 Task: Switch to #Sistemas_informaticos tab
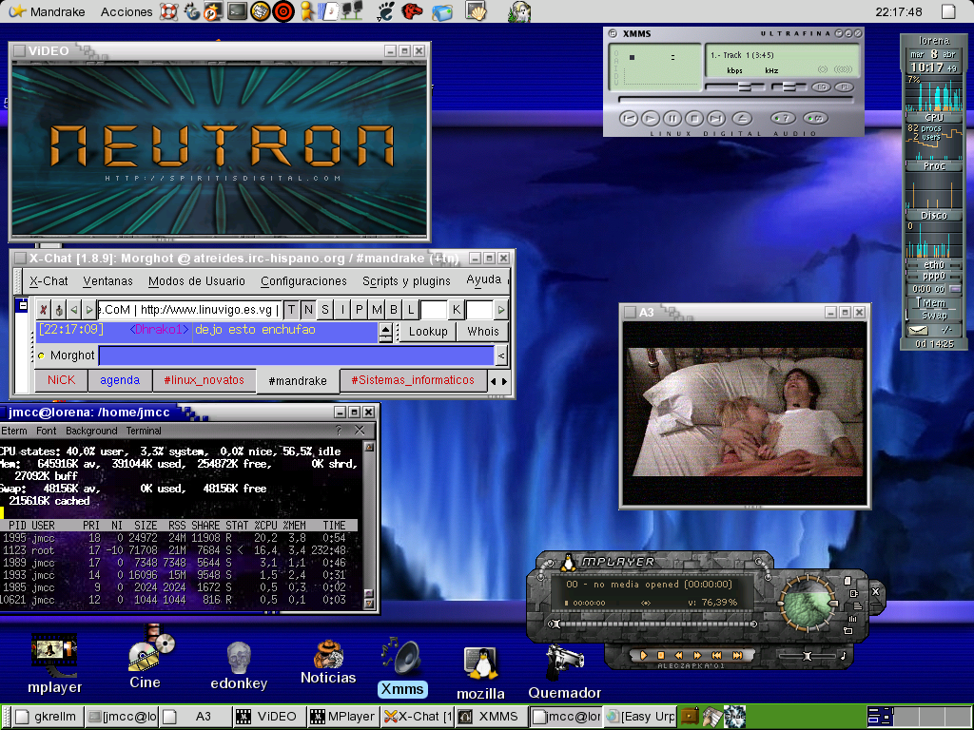click(x=413, y=380)
